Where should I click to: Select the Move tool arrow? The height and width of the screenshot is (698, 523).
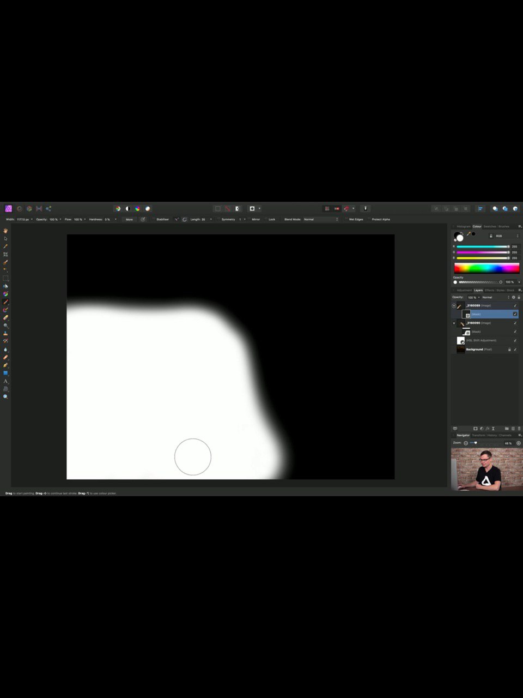point(5,238)
